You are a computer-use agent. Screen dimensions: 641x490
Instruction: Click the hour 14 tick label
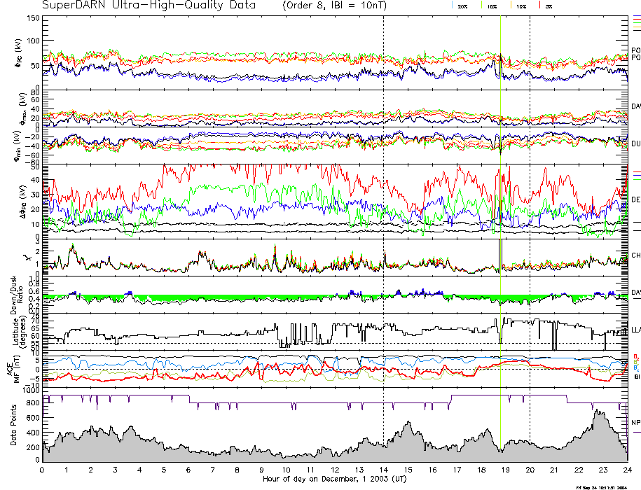point(383,470)
